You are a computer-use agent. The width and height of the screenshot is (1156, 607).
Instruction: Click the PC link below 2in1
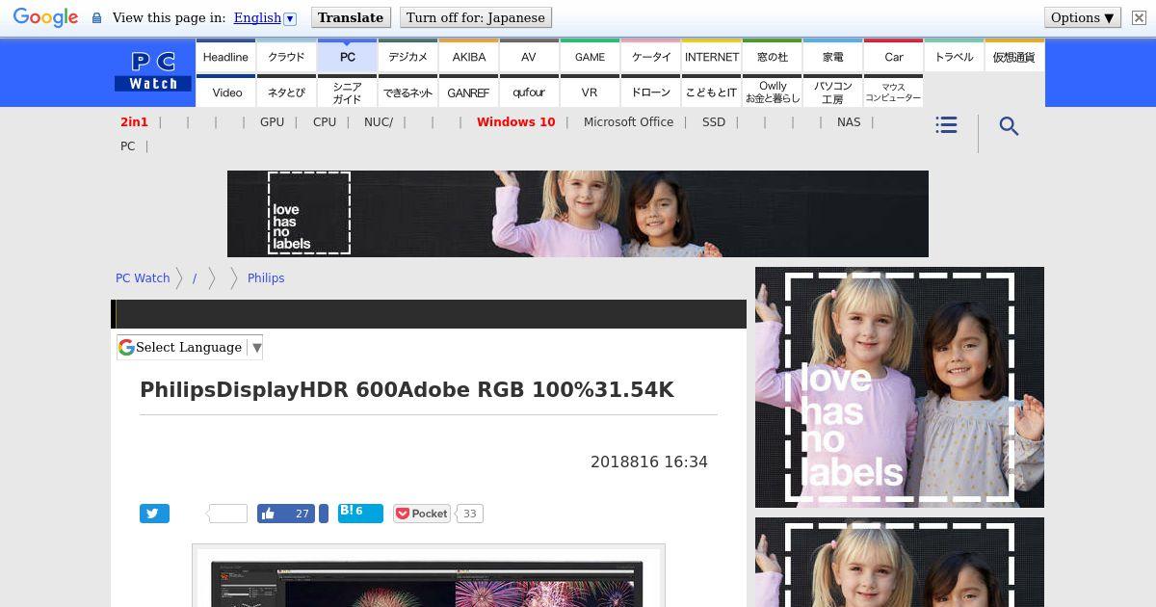127,145
